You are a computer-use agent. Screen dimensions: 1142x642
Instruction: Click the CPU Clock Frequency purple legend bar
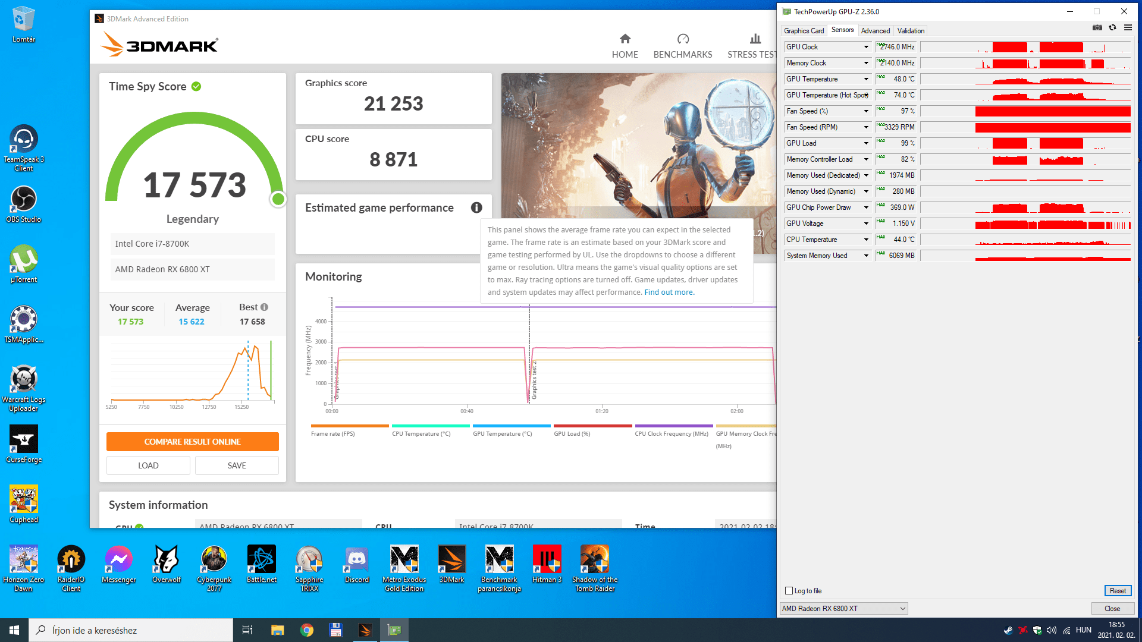tap(673, 426)
